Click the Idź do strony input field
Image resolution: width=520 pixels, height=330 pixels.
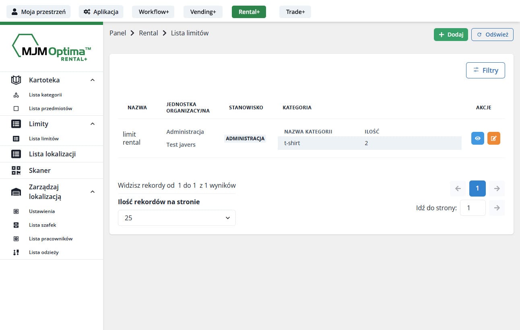point(473,208)
